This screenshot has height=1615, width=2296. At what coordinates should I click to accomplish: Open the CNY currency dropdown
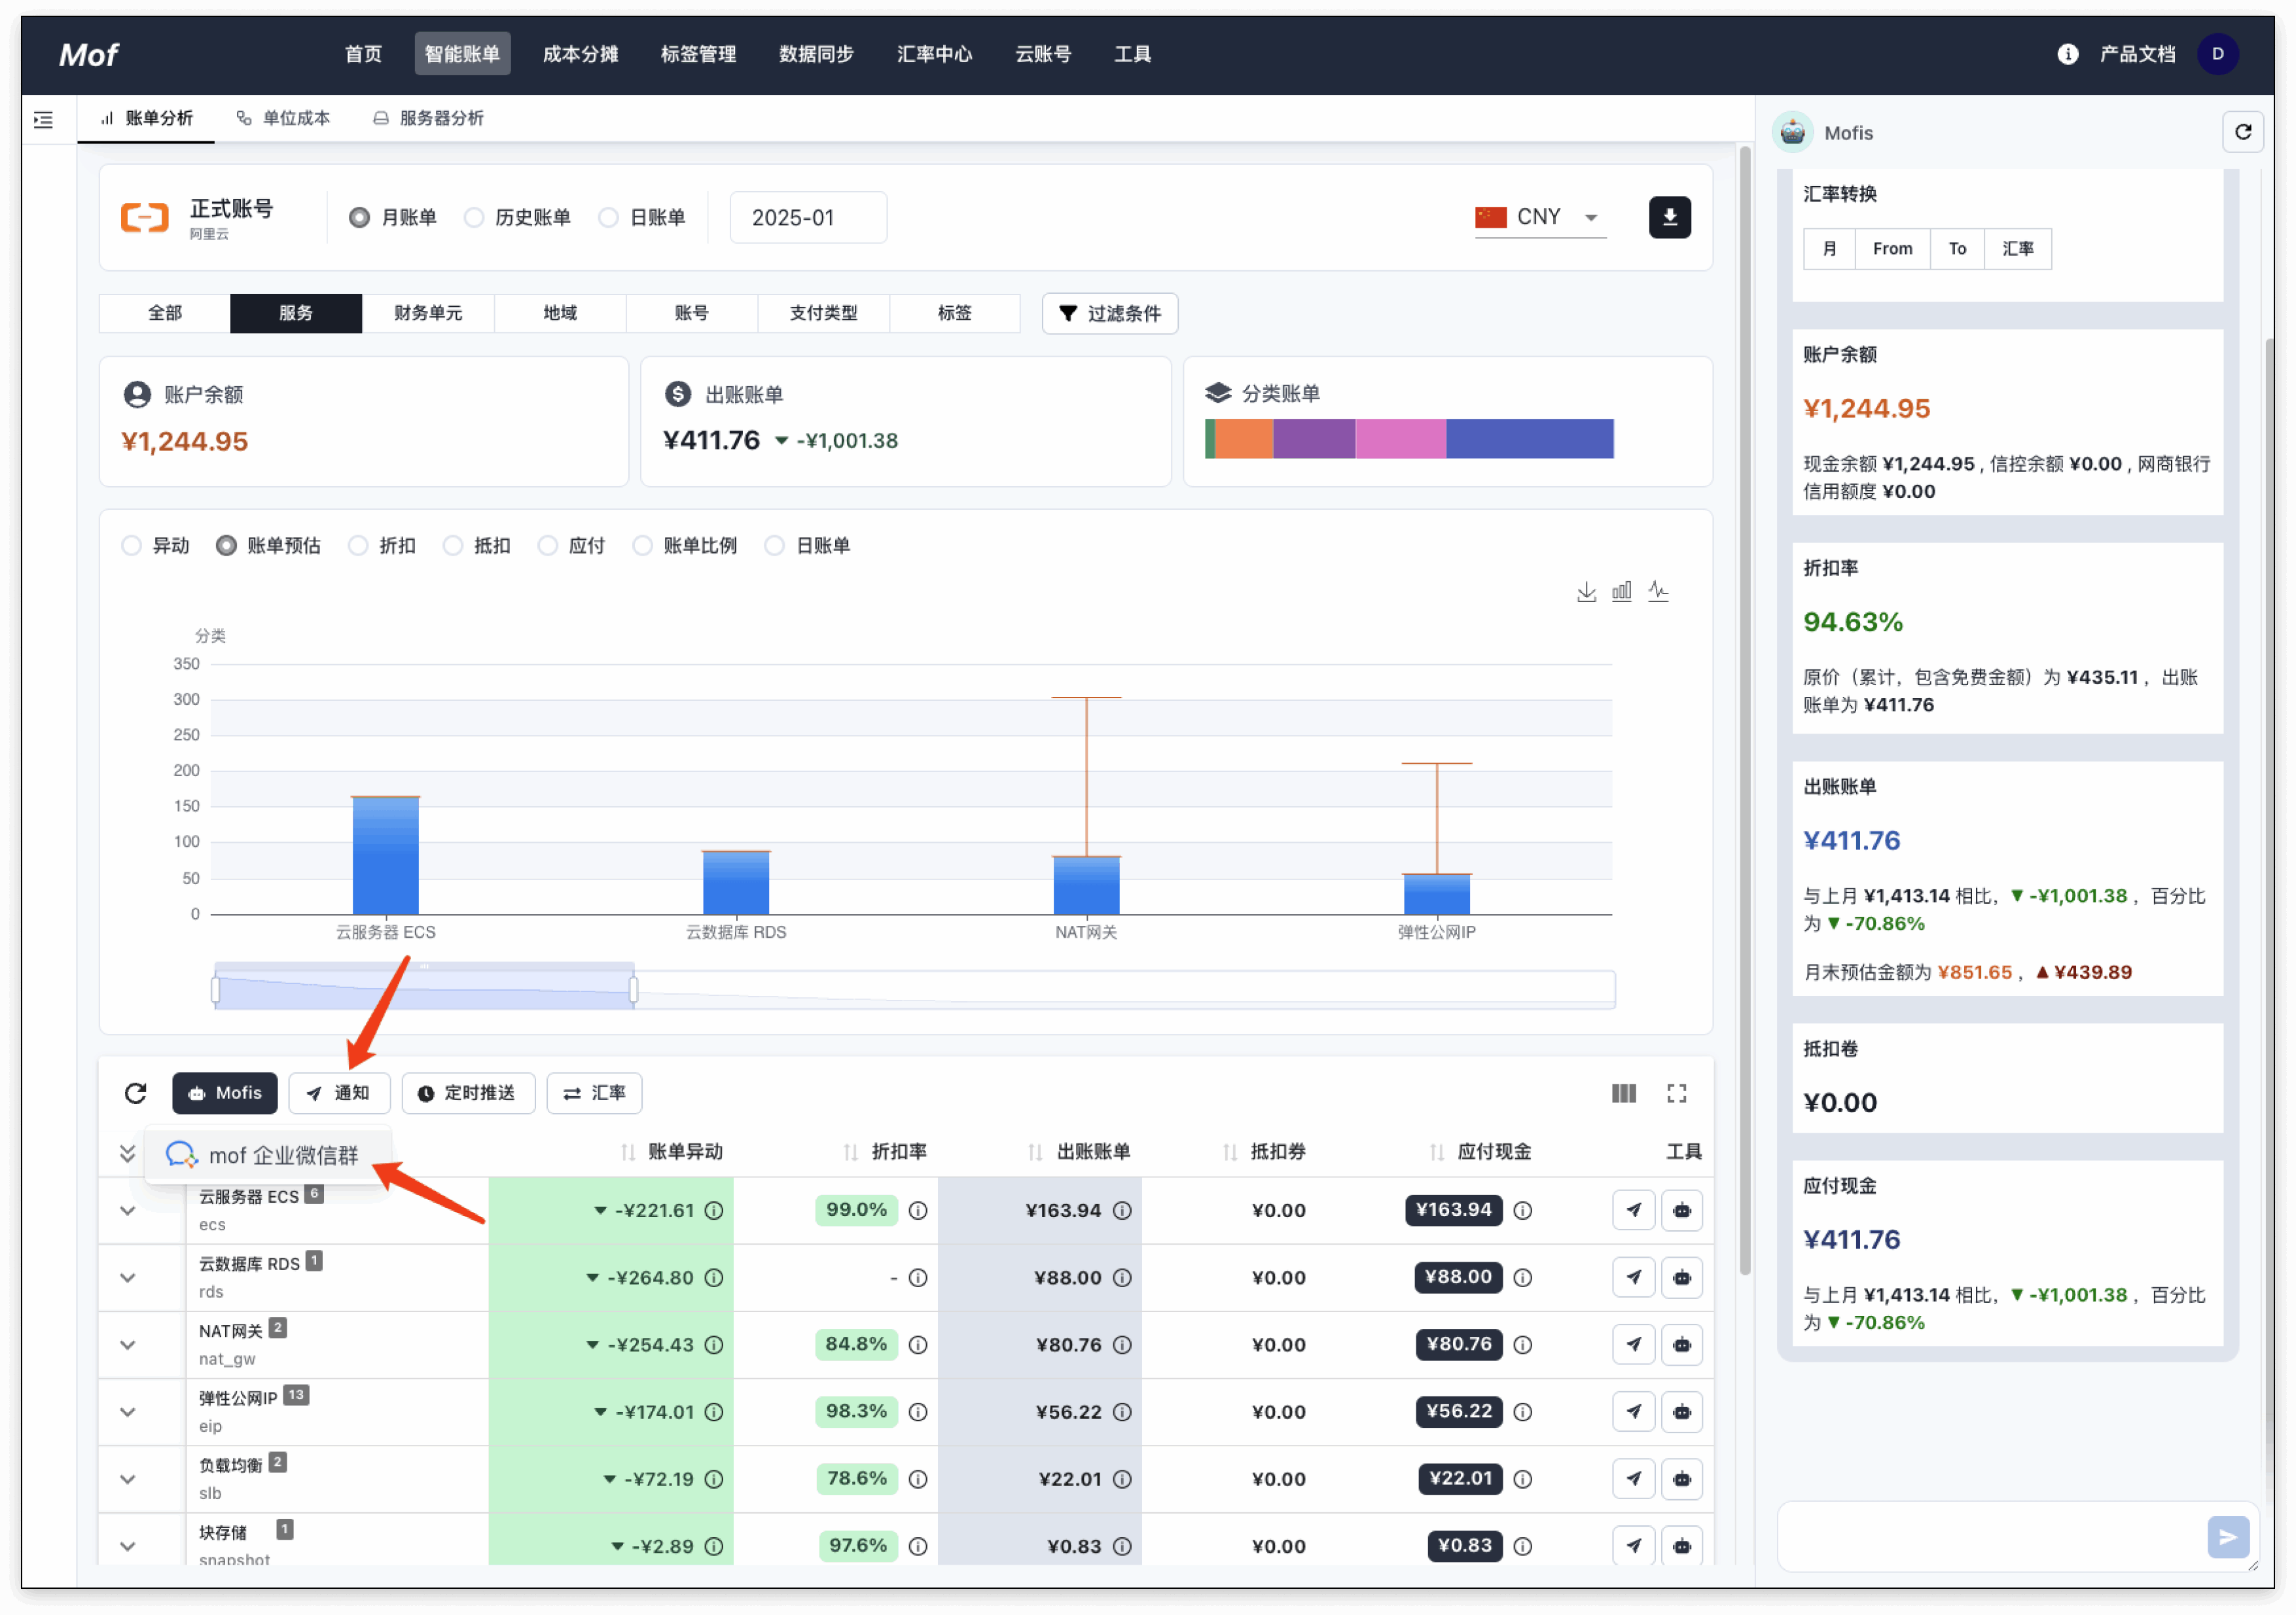coord(1540,217)
